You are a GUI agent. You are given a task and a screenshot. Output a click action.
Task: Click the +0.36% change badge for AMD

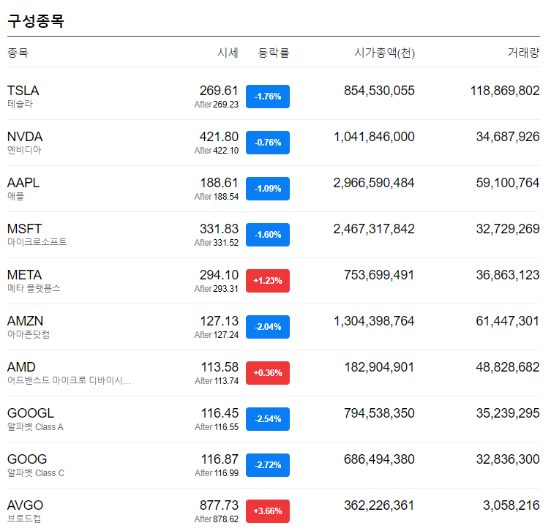pos(268,373)
